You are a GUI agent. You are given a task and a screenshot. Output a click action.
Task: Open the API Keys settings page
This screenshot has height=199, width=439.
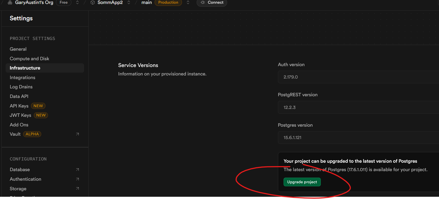tap(19, 106)
